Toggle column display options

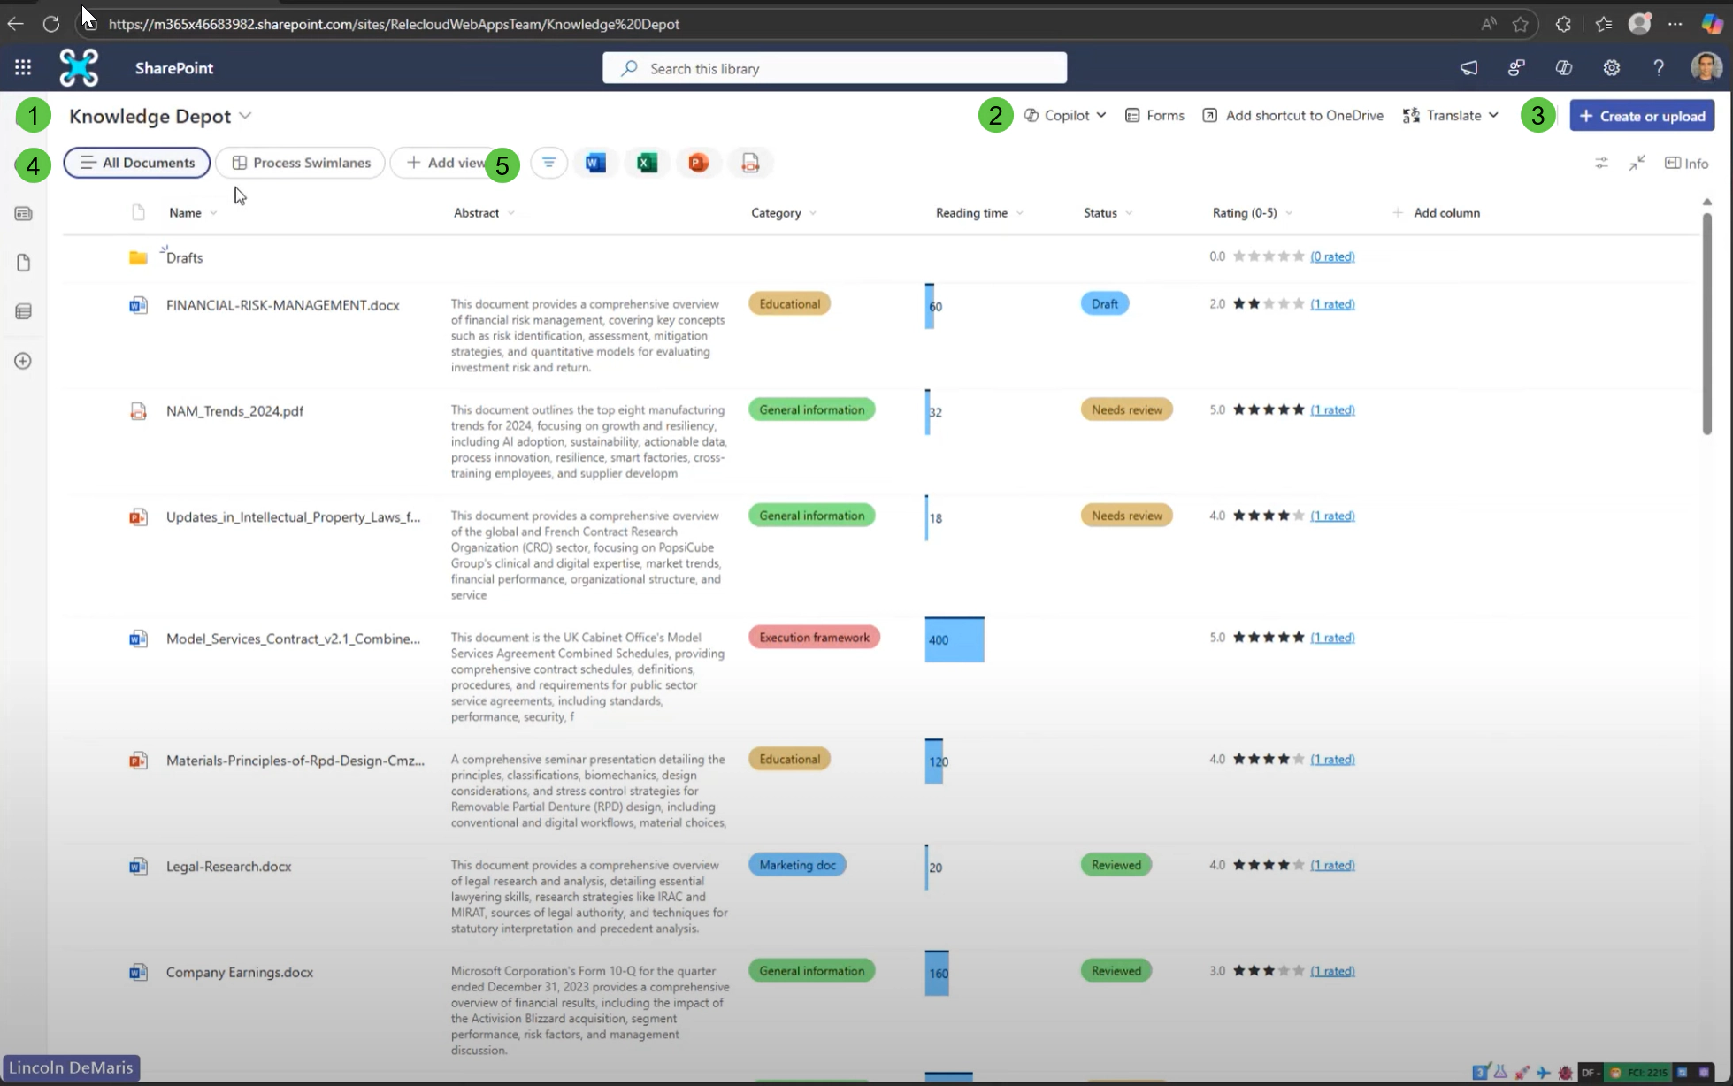[x=1600, y=163]
